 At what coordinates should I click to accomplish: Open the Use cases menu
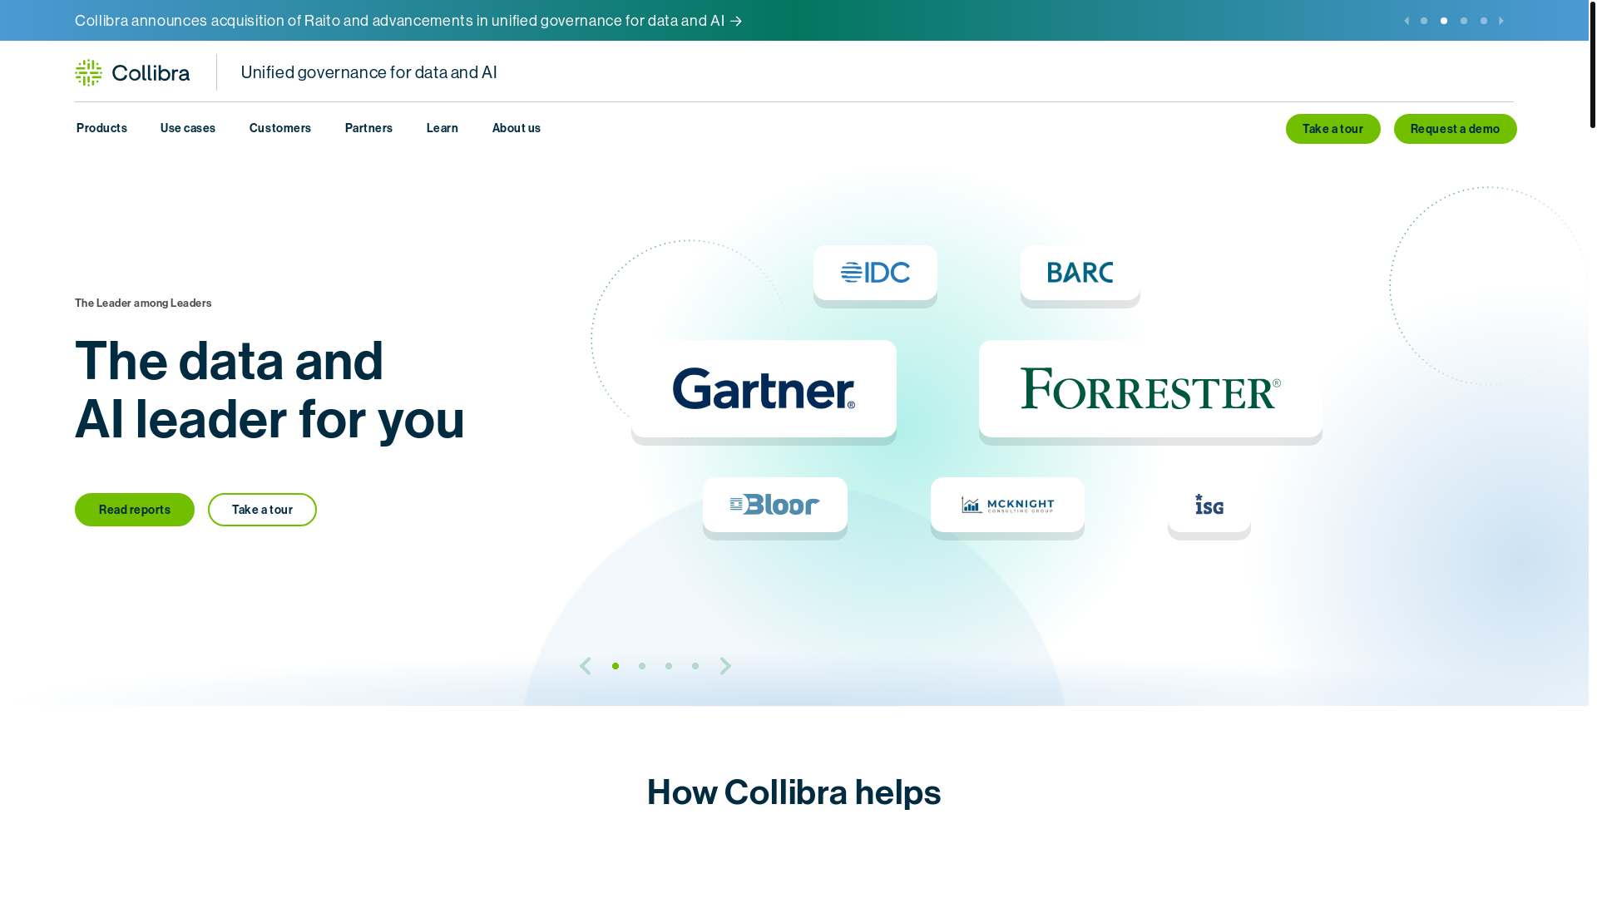point(188,128)
